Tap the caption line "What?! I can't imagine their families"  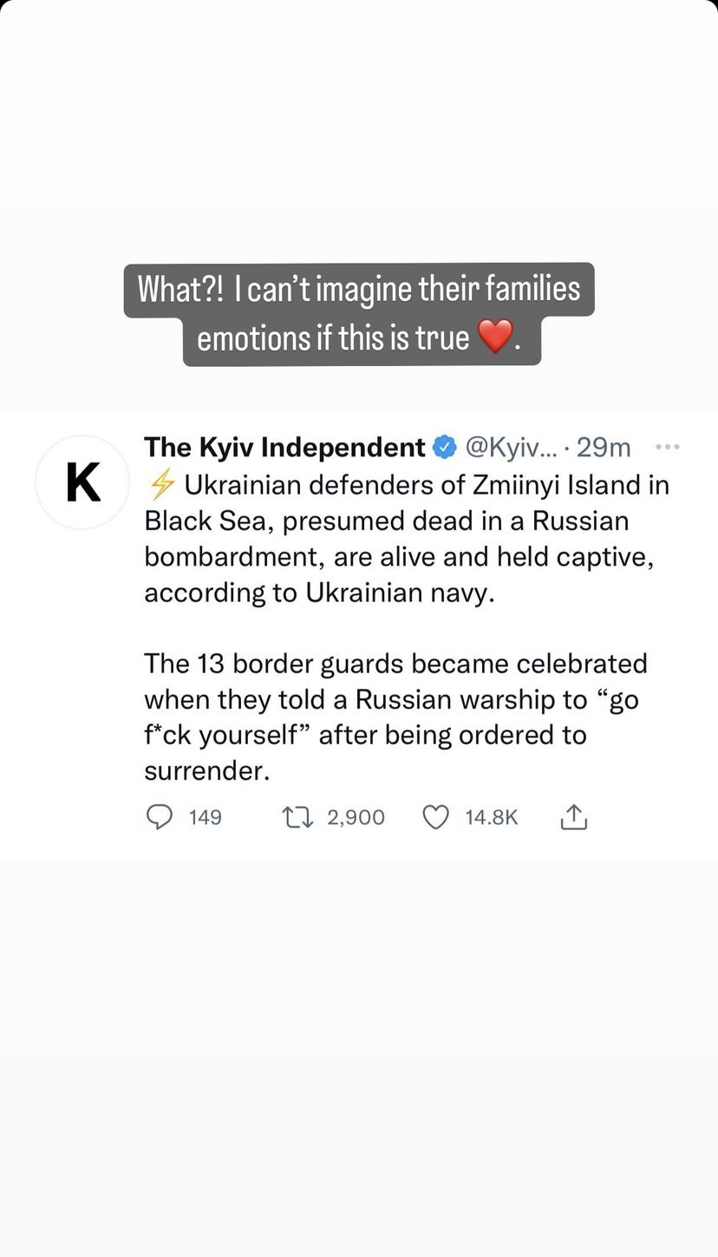pos(359,290)
